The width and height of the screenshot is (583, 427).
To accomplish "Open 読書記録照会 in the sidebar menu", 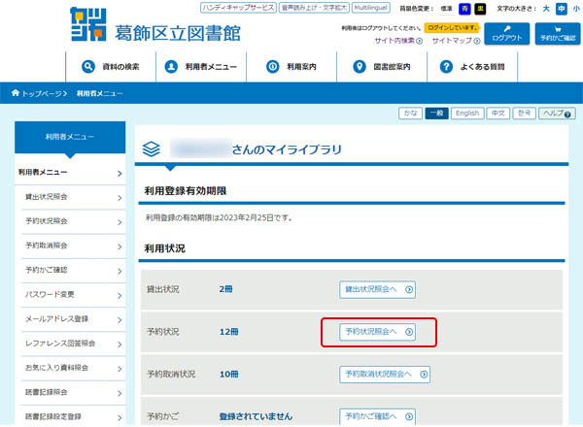I will point(73,392).
